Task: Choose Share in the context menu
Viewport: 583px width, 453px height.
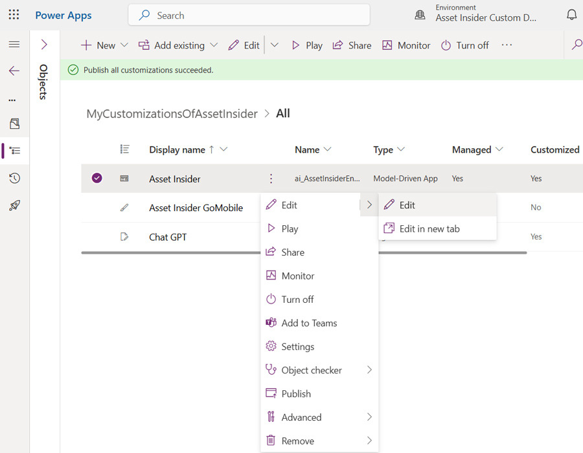Action: tap(319, 252)
